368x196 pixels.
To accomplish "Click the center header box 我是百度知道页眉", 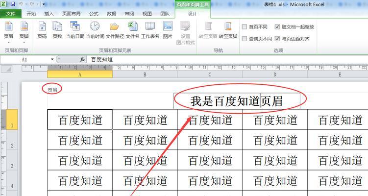I will pos(237,101).
